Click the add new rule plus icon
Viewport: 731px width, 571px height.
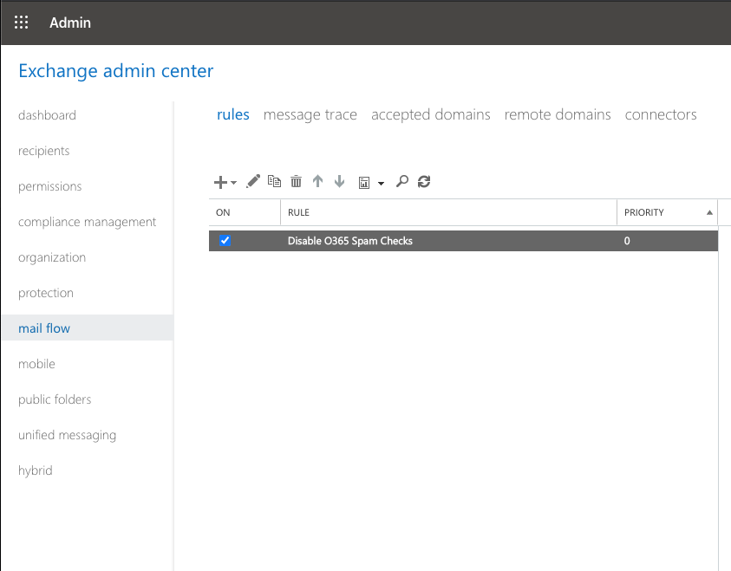(220, 182)
